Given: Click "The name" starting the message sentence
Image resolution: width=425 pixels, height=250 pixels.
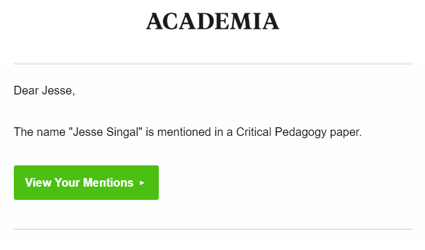Looking at the screenshot, I should coord(39,132).
